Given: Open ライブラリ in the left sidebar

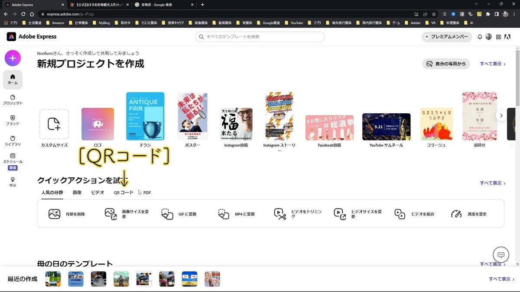Looking at the screenshot, I should [13, 141].
